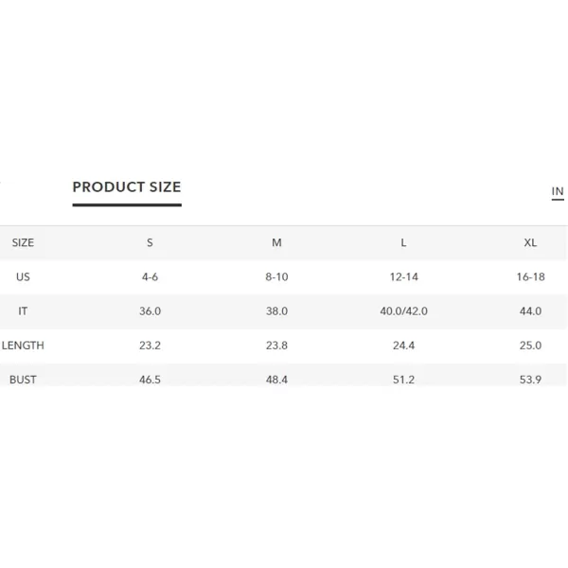
Task: Click the 53.9 bust value
Action: (x=531, y=380)
